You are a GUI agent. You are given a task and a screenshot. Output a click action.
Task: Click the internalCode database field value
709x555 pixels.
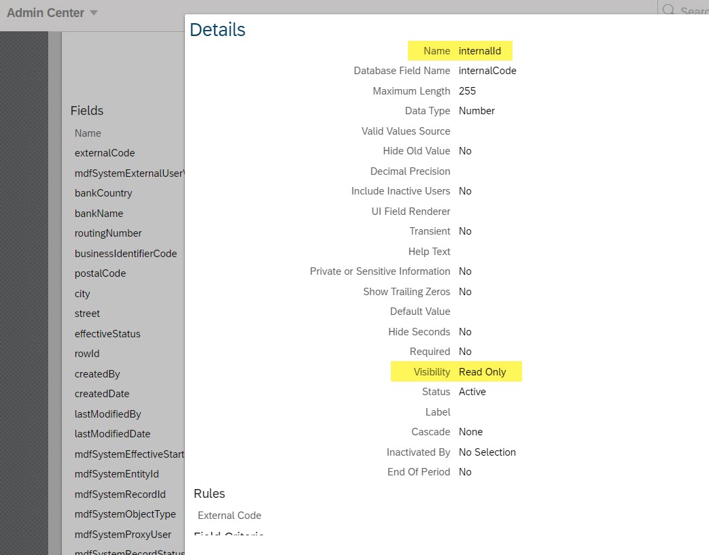coord(487,71)
